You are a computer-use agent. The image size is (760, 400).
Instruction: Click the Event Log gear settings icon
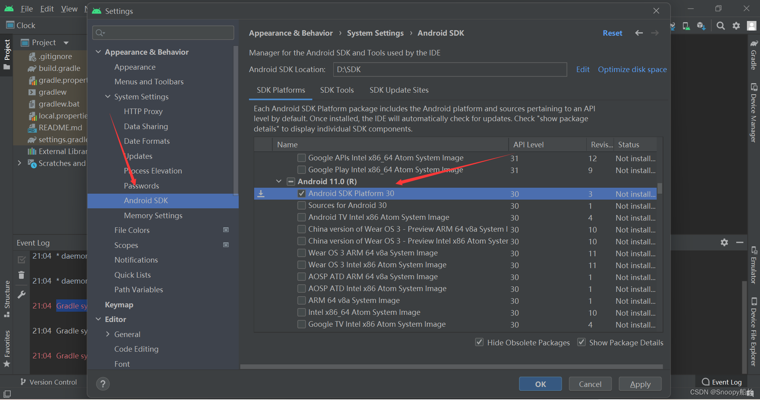click(x=724, y=242)
